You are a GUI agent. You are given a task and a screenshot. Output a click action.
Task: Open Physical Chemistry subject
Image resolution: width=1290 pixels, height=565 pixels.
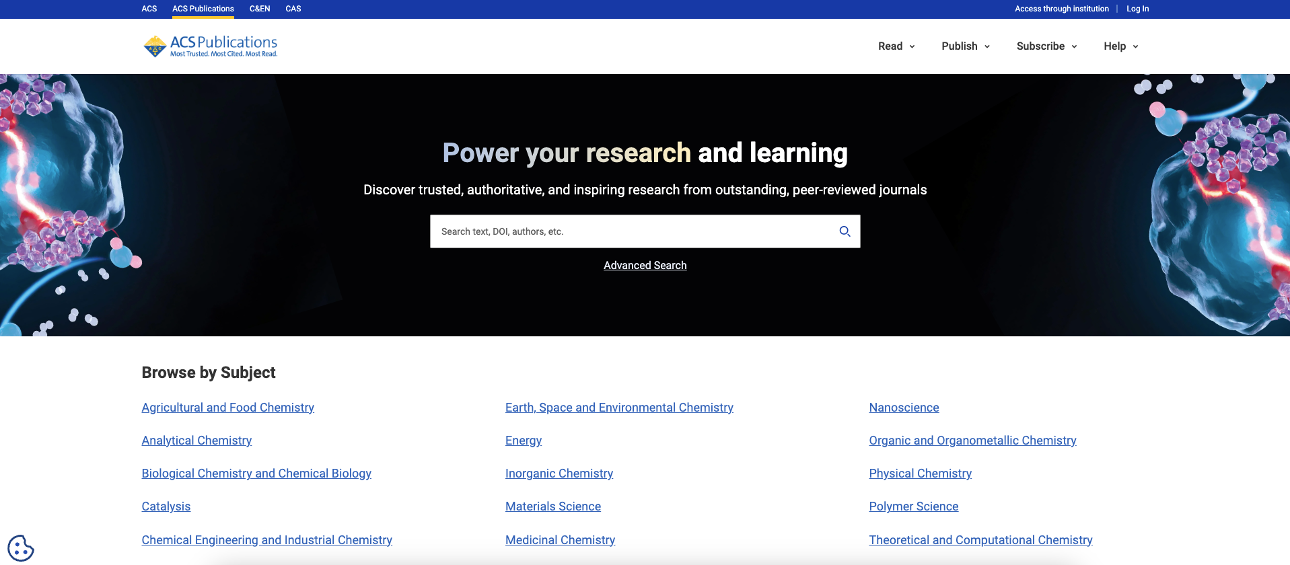pyautogui.click(x=920, y=474)
